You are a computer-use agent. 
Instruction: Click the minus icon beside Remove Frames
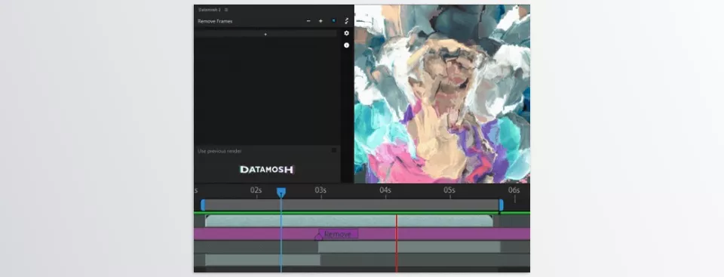(308, 21)
